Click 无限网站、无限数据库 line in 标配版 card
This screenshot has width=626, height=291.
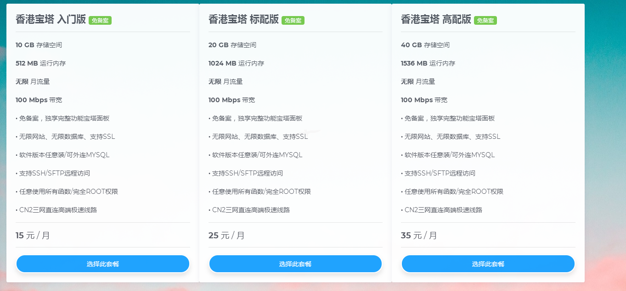pyautogui.click(x=258, y=137)
